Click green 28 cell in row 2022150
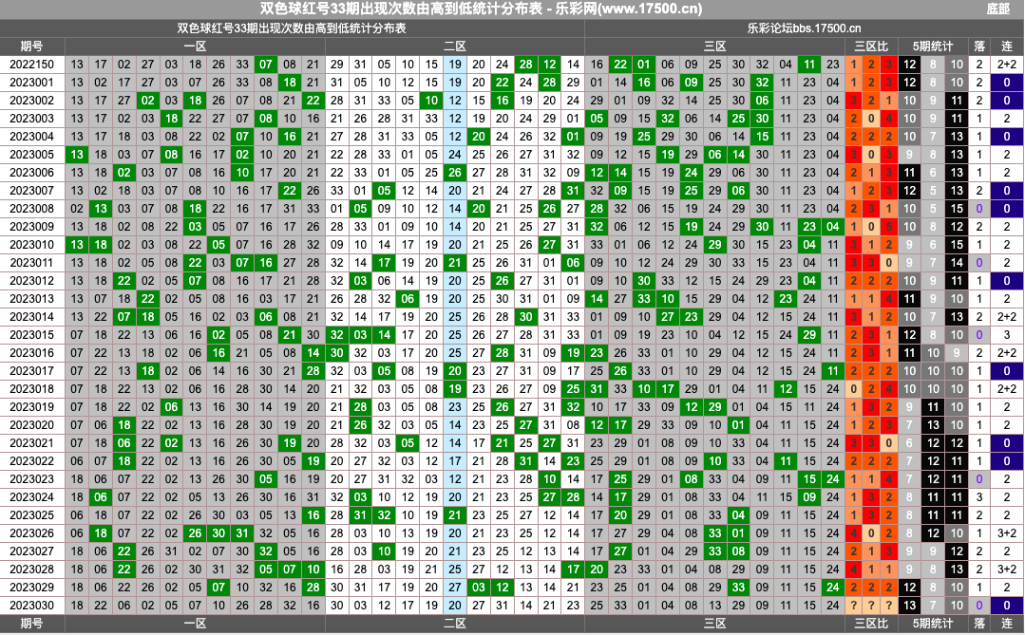 525,64
